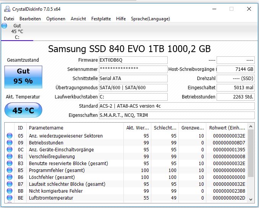Open the Datei menu
Viewport: 259px width, 208px height.
coord(9,19)
